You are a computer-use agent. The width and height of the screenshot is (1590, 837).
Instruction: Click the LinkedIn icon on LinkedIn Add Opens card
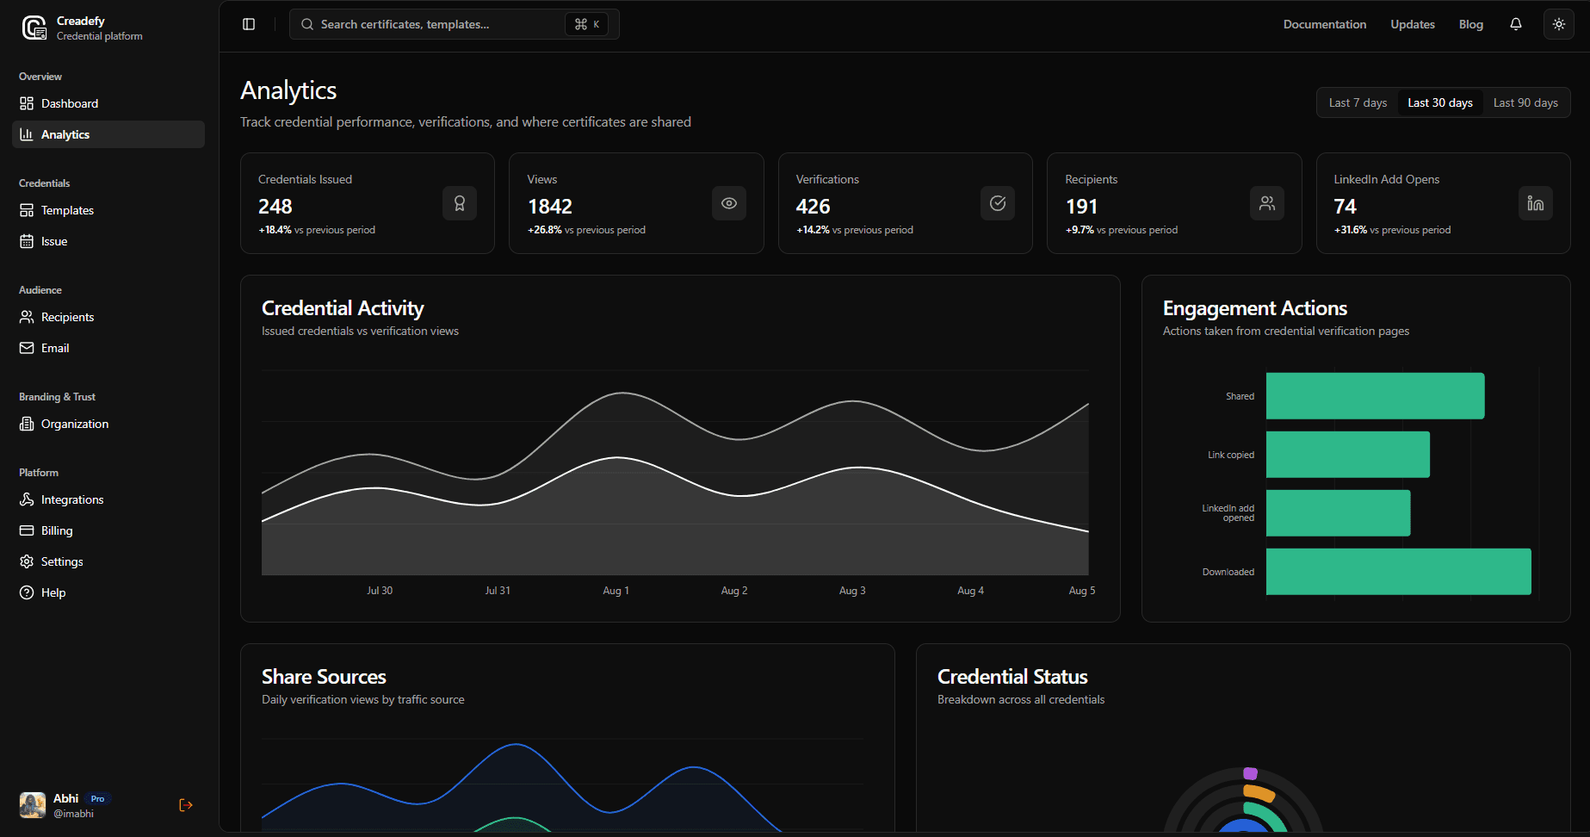1536,203
